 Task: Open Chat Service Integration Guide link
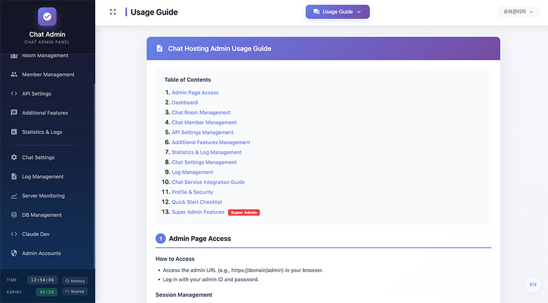click(208, 182)
